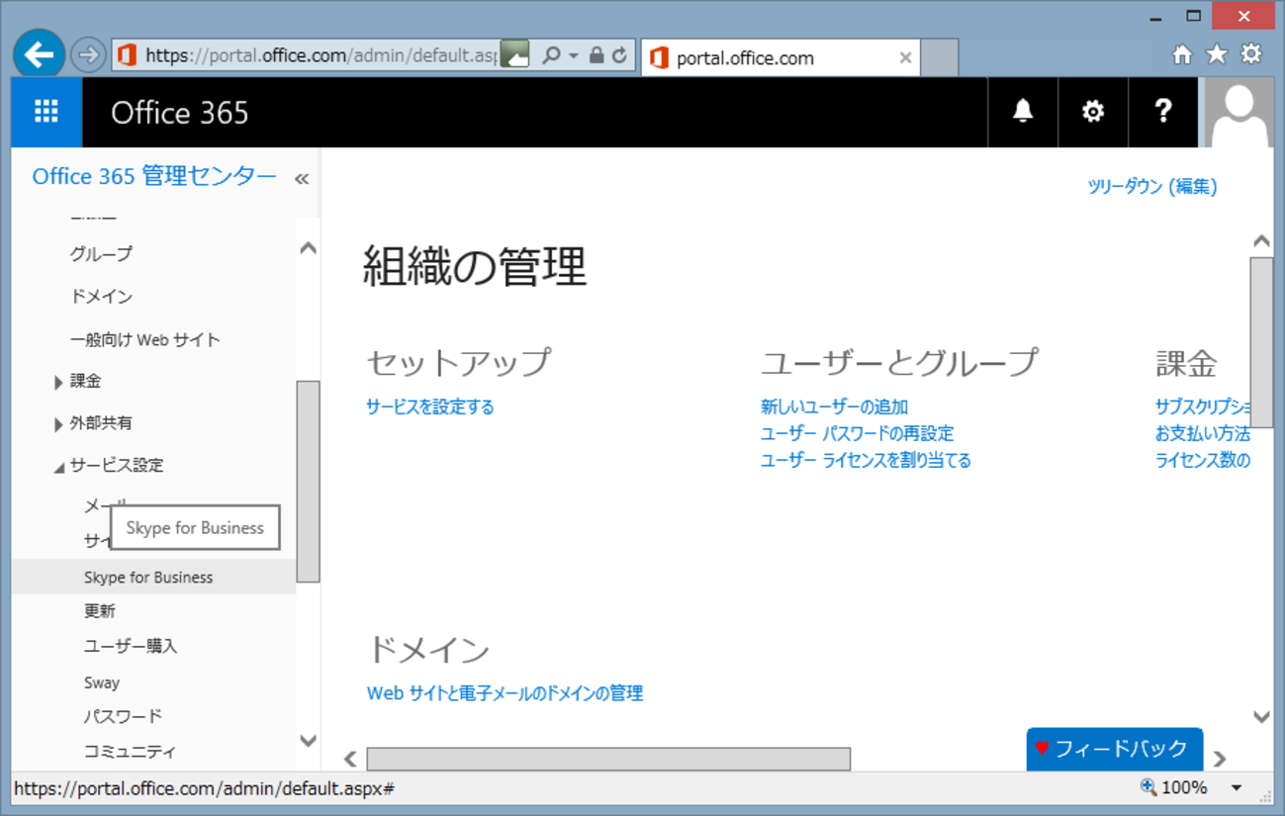Viewport: 1285px width, 816px height.
Task: Click the address bar URL field
Action: 320,55
